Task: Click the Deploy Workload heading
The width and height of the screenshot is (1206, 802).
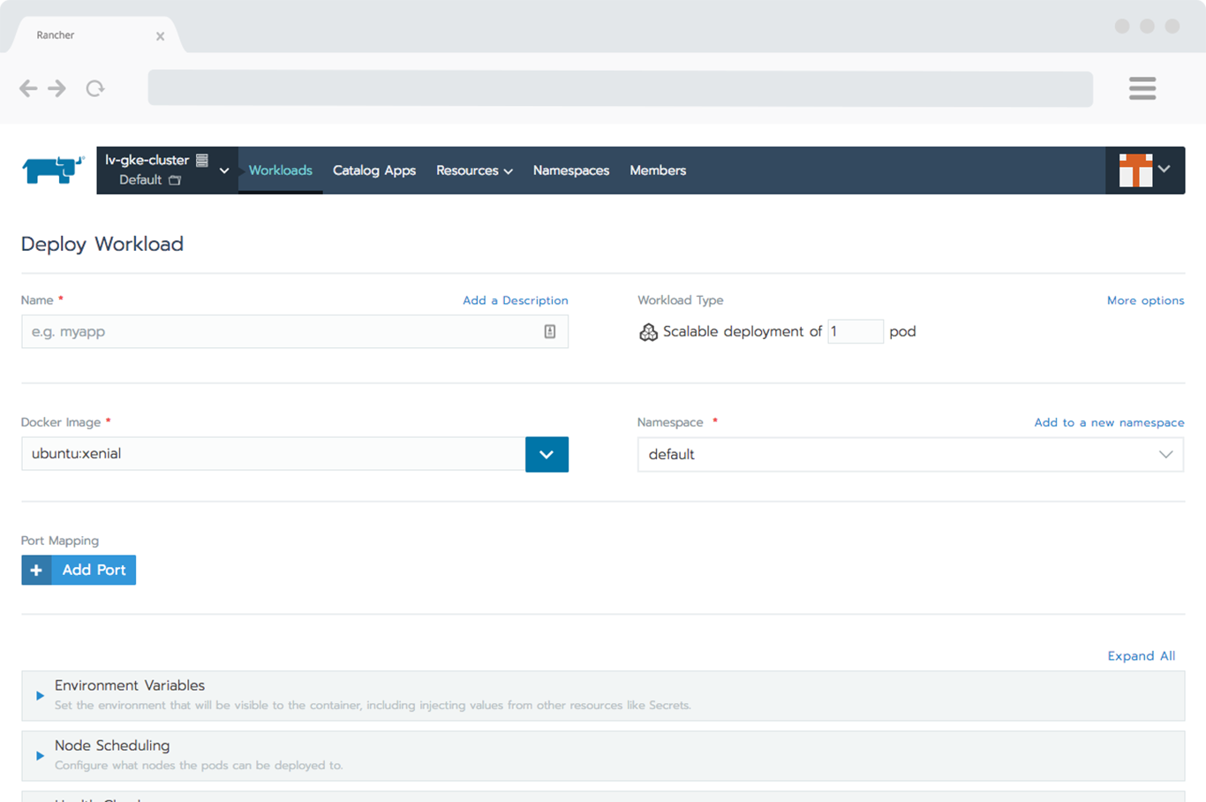Action: (x=102, y=244)
